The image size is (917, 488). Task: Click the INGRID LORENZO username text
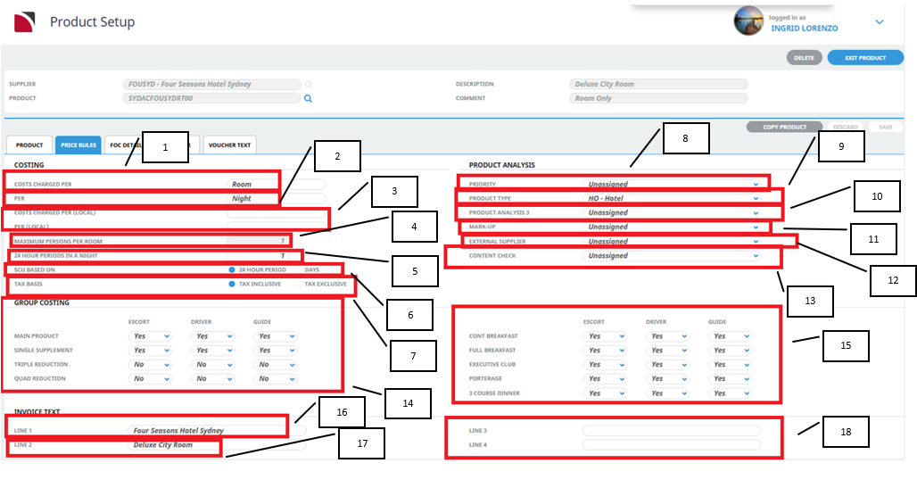[x=804, y=28]
